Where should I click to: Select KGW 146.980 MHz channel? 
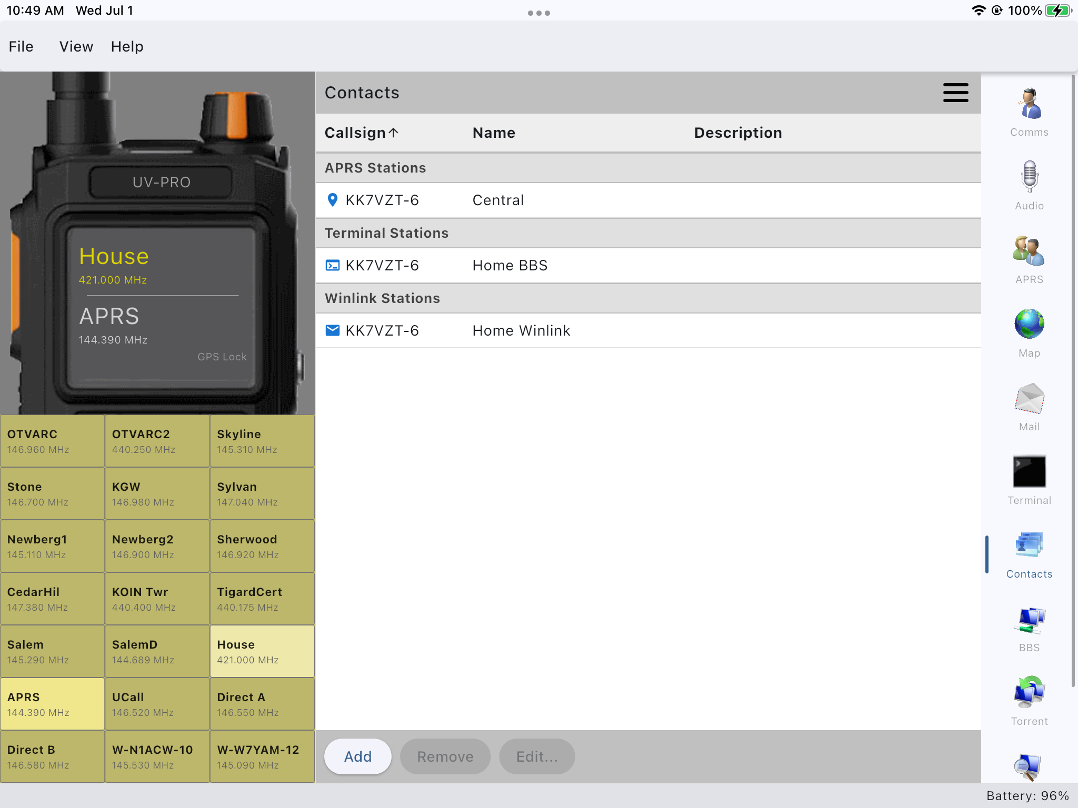[157, 493]
